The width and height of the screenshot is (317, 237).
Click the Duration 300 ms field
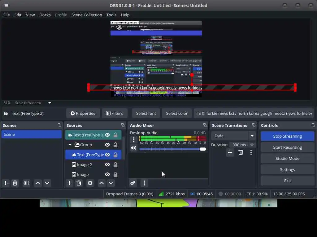click(x=239, y=145)
